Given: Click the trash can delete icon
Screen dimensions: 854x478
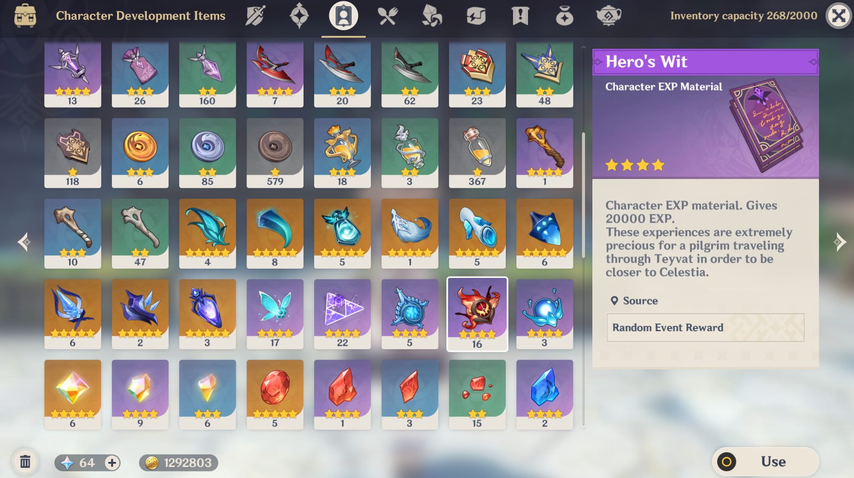Looking at the screenshot, I should click(x=25, y=462).
